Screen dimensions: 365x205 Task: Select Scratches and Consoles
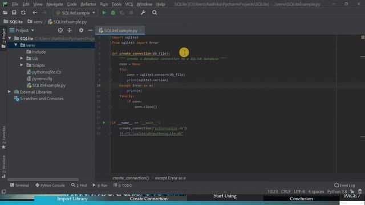pos(39,99)
